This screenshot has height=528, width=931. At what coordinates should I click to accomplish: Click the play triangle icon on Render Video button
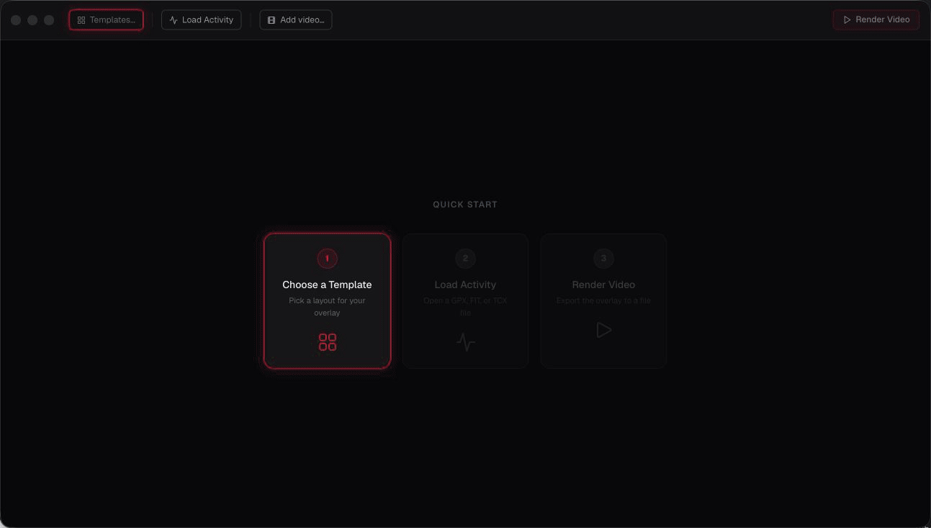point(847,20)
